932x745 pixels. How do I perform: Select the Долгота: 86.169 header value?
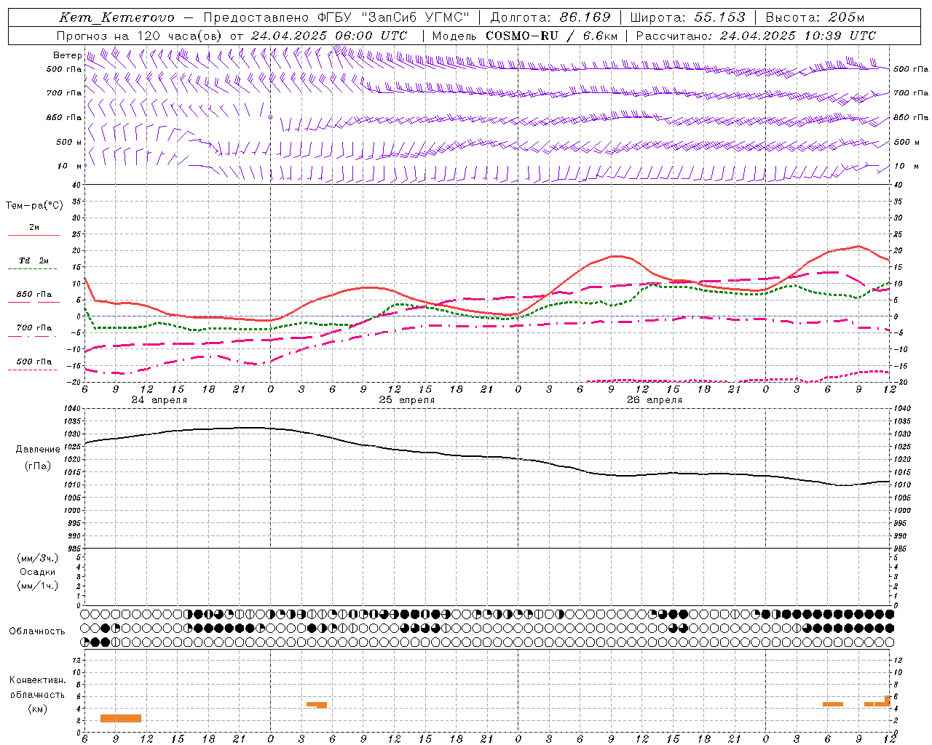550,17
